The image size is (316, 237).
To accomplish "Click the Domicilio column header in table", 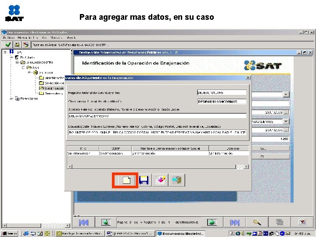I will click(x=229, y=148).
